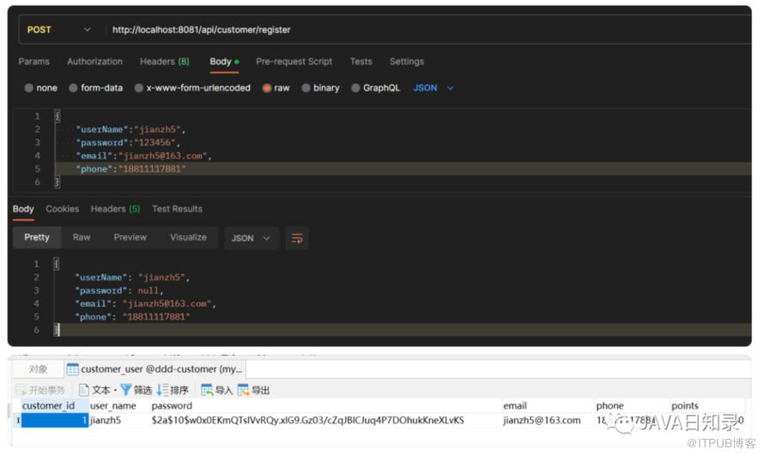Select the binary radio button
764x456 pixels.
pyautogui.click(x=306, y=88)
